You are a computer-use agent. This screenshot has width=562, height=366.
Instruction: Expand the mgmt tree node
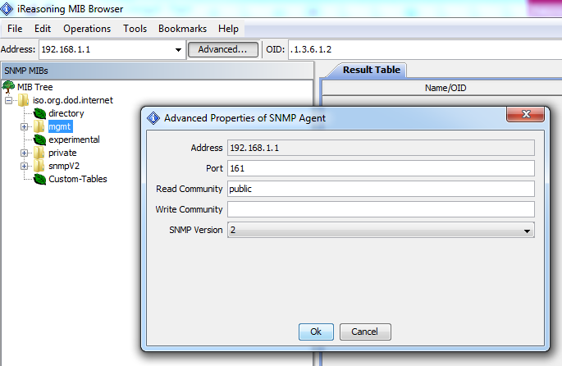point(25,127)
